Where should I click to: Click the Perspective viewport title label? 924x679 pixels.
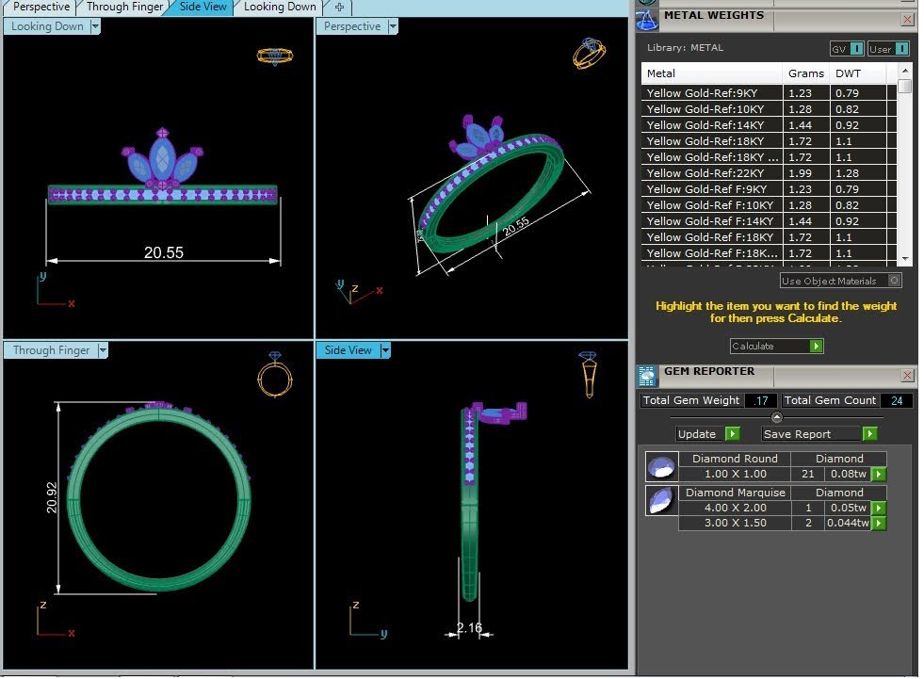pyautogui.click(x=352, y=26)
